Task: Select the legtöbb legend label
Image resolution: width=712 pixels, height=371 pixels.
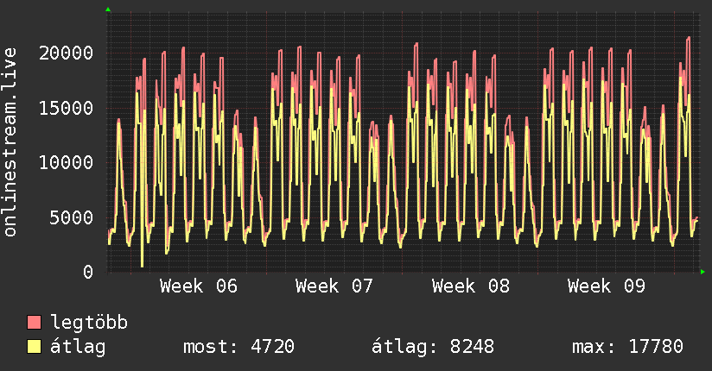Action: 89,323
